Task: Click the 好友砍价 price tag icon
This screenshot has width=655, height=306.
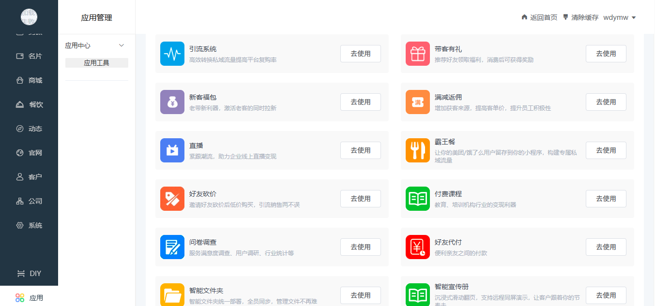Action: [172, 199]
